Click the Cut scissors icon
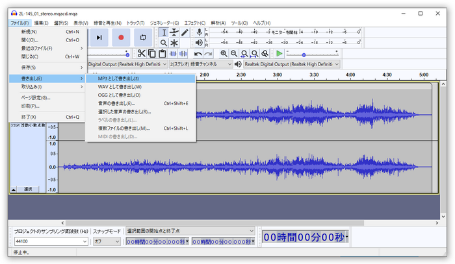The width and height of the screenshot is (455, 264). (141, 54)
